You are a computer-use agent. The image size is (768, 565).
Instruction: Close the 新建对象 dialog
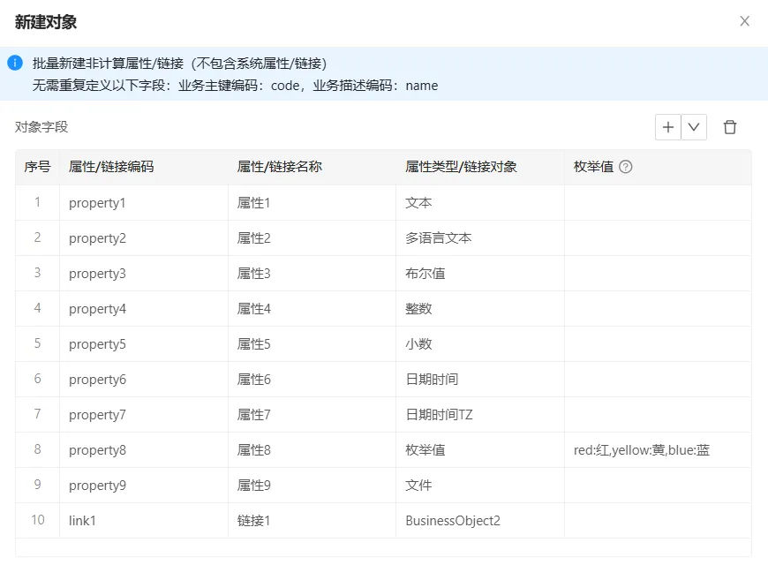pyautogui.click(x=744, y=21)
